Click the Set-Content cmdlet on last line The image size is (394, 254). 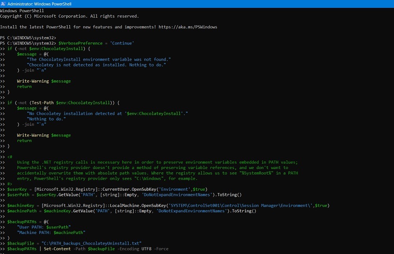pos(57,248)
